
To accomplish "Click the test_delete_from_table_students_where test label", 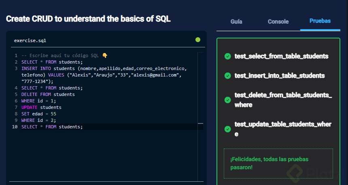I will [283, 100].
